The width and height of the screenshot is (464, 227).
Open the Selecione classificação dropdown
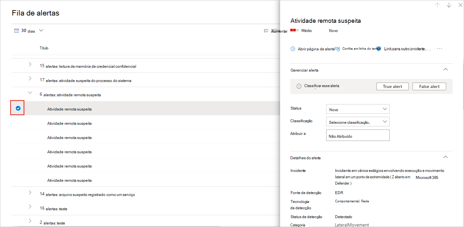[x=358, y=122]
